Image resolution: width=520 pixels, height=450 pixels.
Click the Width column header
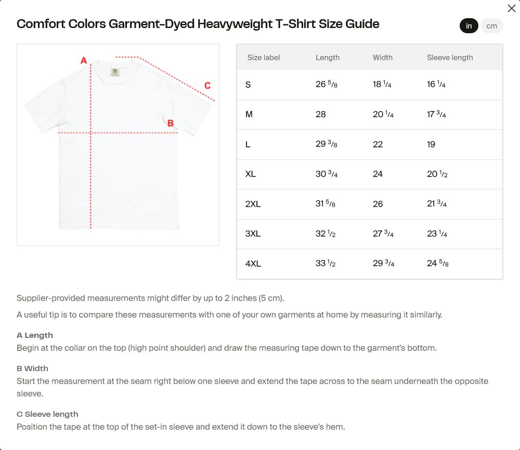pos(383,58)
